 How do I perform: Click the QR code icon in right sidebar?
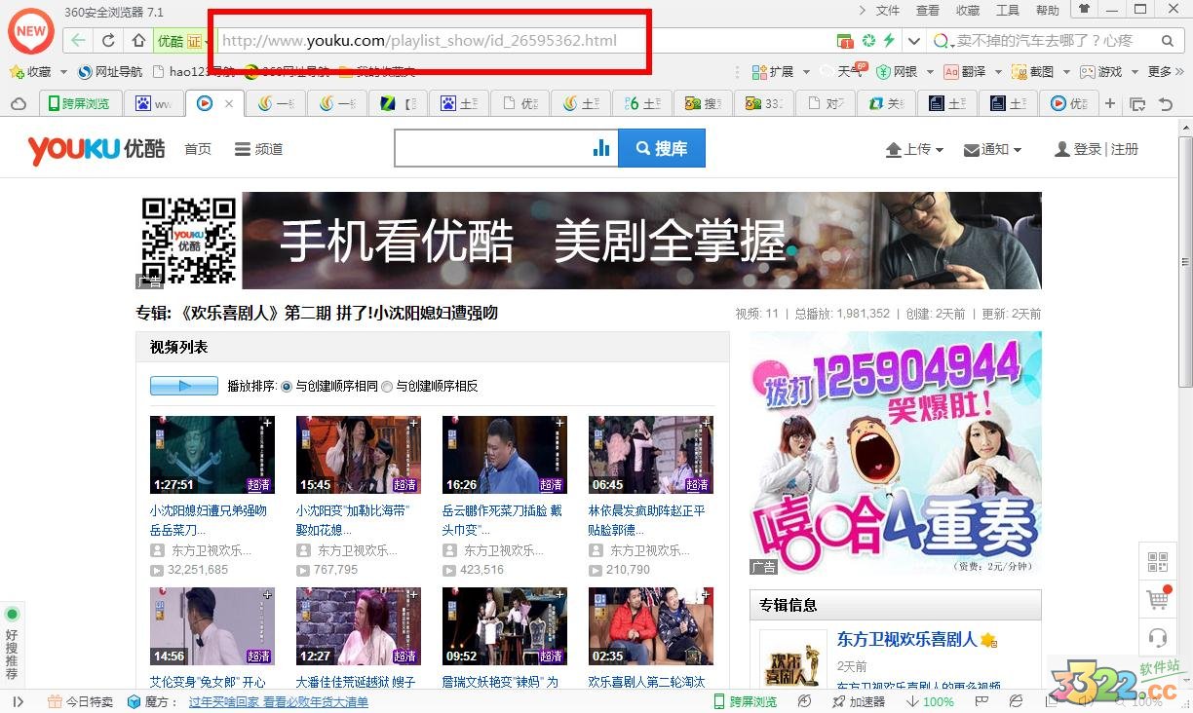click(1158, 562)
